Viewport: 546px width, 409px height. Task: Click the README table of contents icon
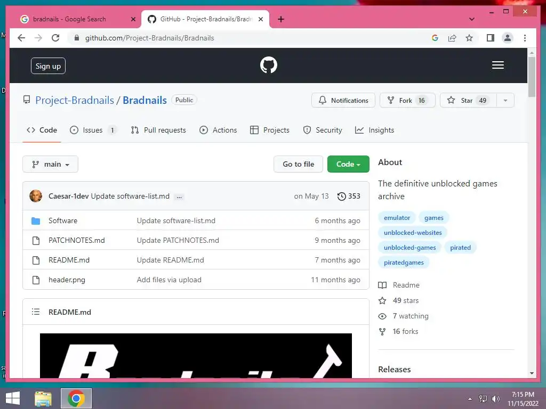(x=36, y=312)
